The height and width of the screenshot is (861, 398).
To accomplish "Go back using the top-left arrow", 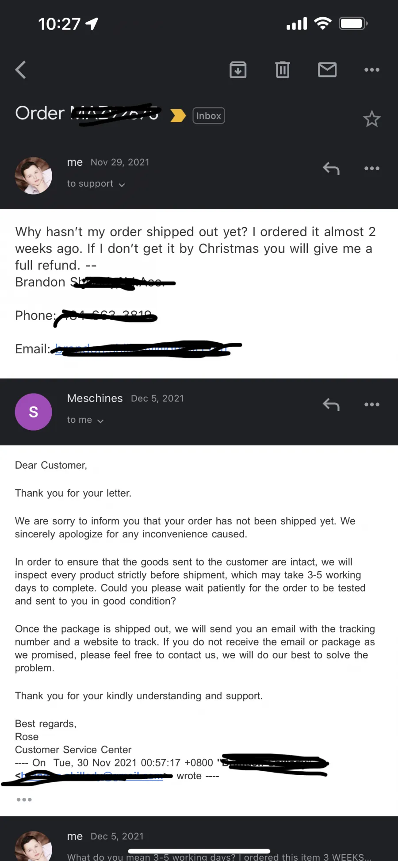I will click(21, 70).
